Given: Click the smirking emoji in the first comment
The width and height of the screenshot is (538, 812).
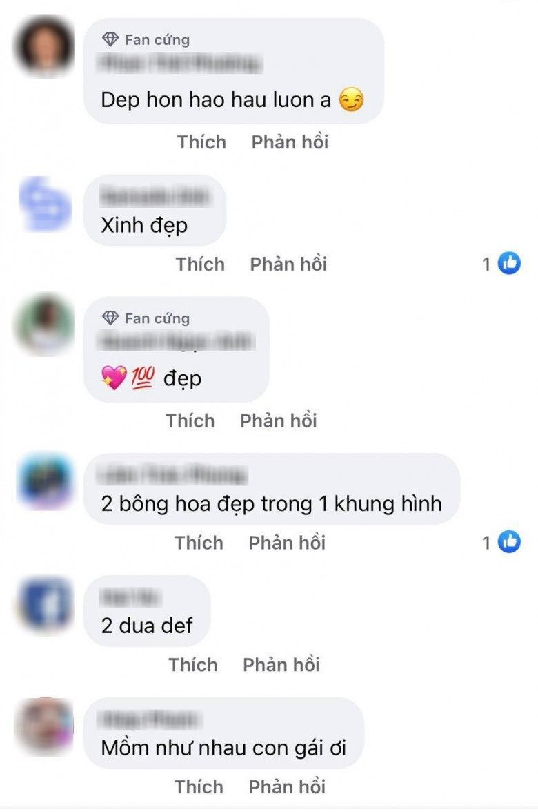Looking at the screenshot, I should [351, 100].
